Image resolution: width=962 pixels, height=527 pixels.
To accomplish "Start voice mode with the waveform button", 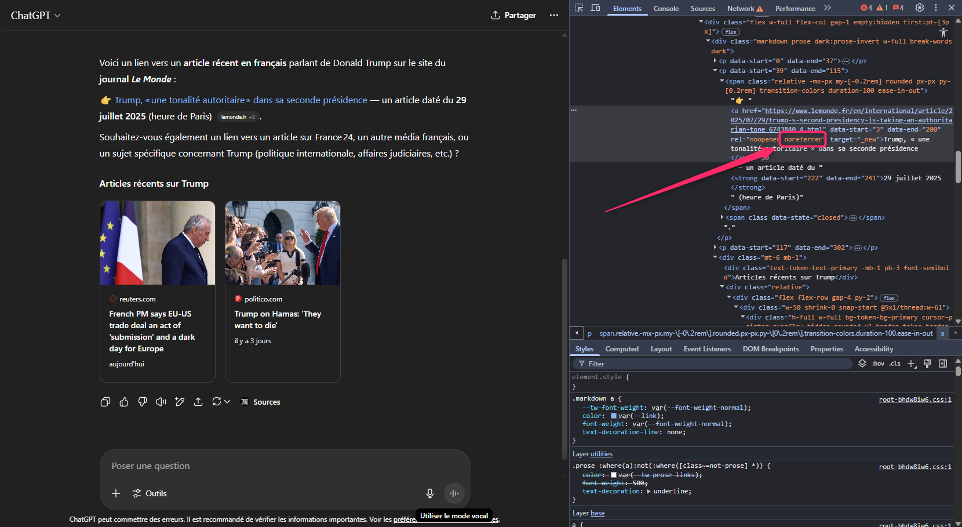I will pos(454,493).
